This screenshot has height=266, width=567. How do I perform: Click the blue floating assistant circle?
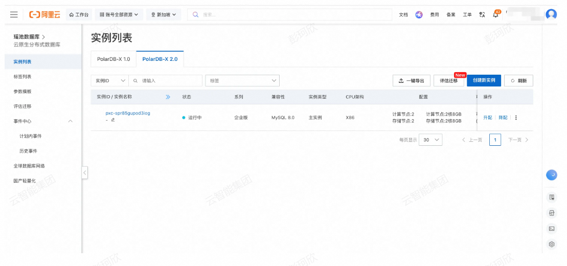click(x=552, y=175)
